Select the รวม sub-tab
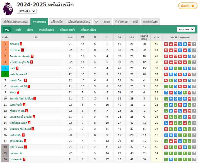This screenshot has width=198, height=163. tap(7, 30)
